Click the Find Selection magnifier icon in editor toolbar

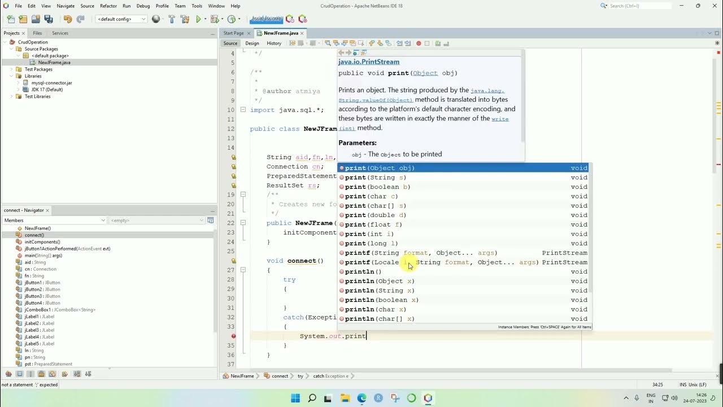(328, 43)
